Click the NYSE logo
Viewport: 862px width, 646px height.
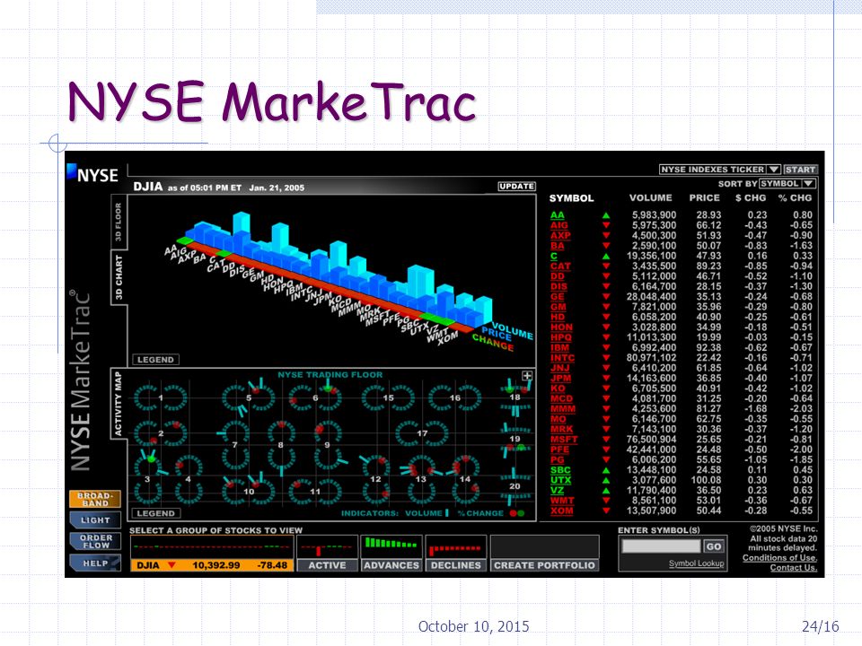(x=92, y=173)
